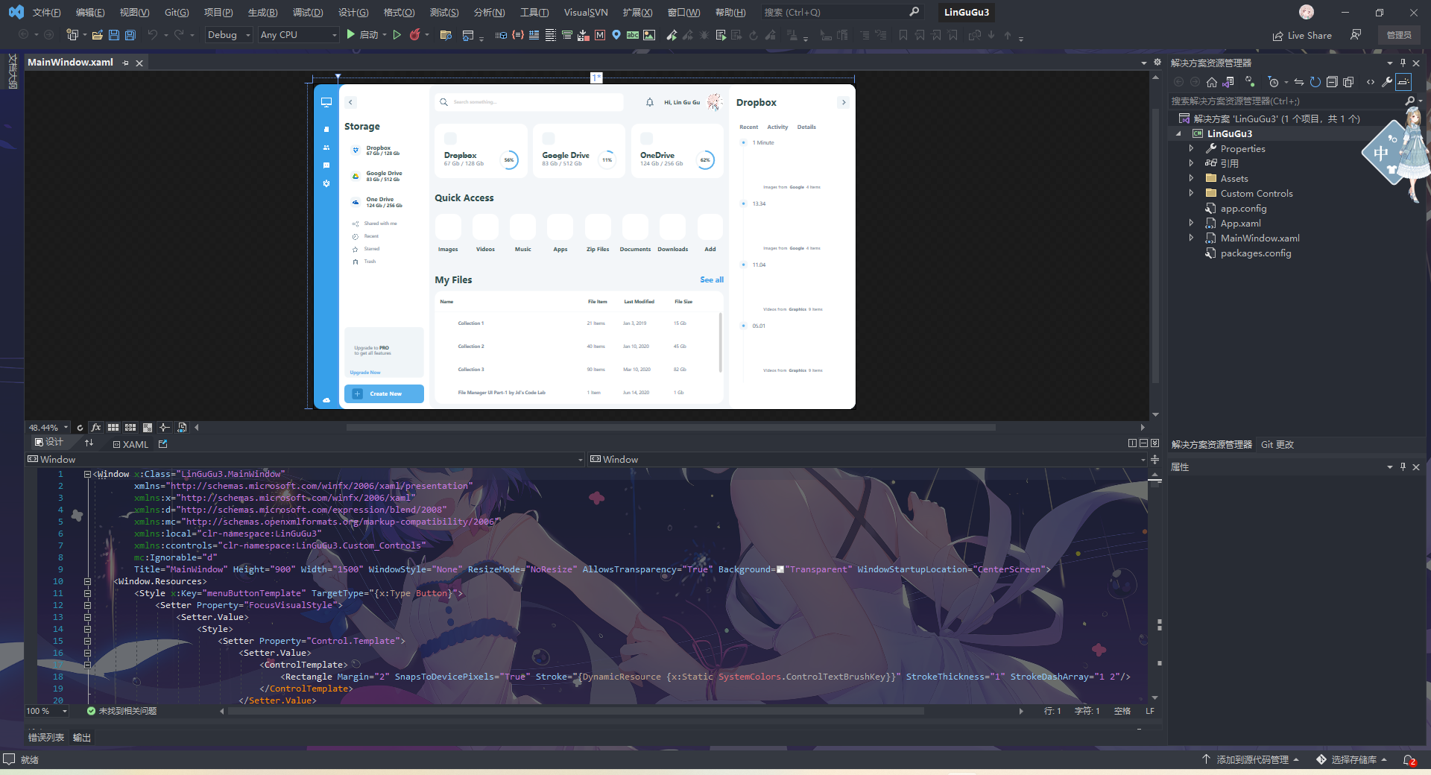Pop out XAML editor icon
The image size is (1431, 775).
click(x=163, y=444)
